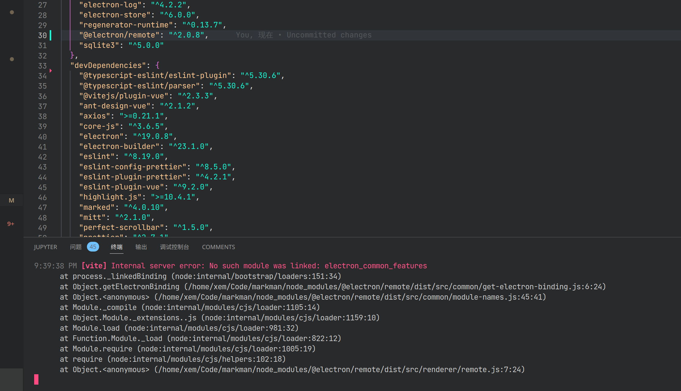
Task: Click the pink terminal cursor block
Action: [36, 379]
